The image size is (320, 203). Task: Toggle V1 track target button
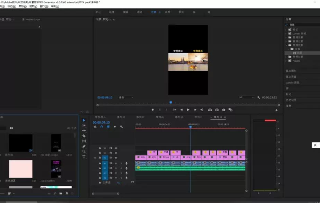pyautogui.click(x=105, y=158)
